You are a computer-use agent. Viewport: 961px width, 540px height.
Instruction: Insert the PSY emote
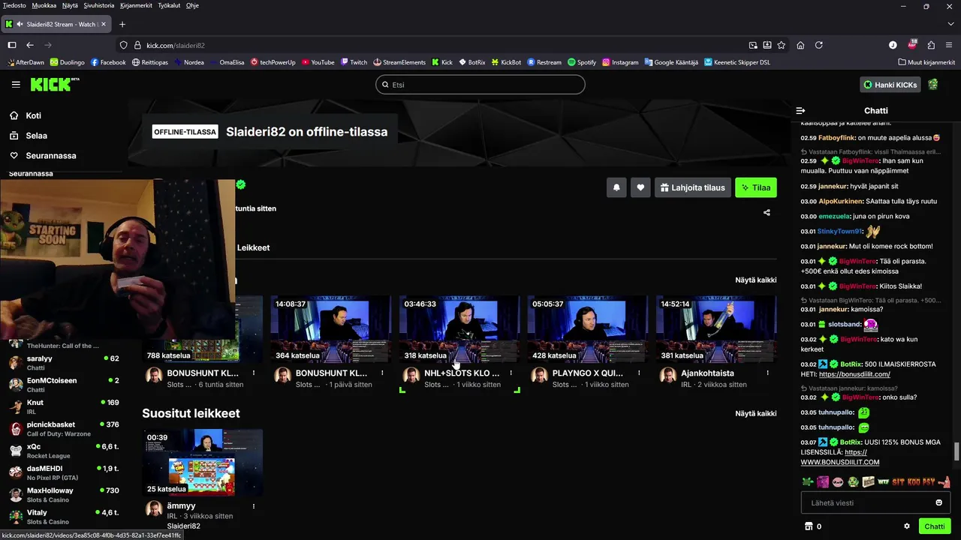pos(928,481)
